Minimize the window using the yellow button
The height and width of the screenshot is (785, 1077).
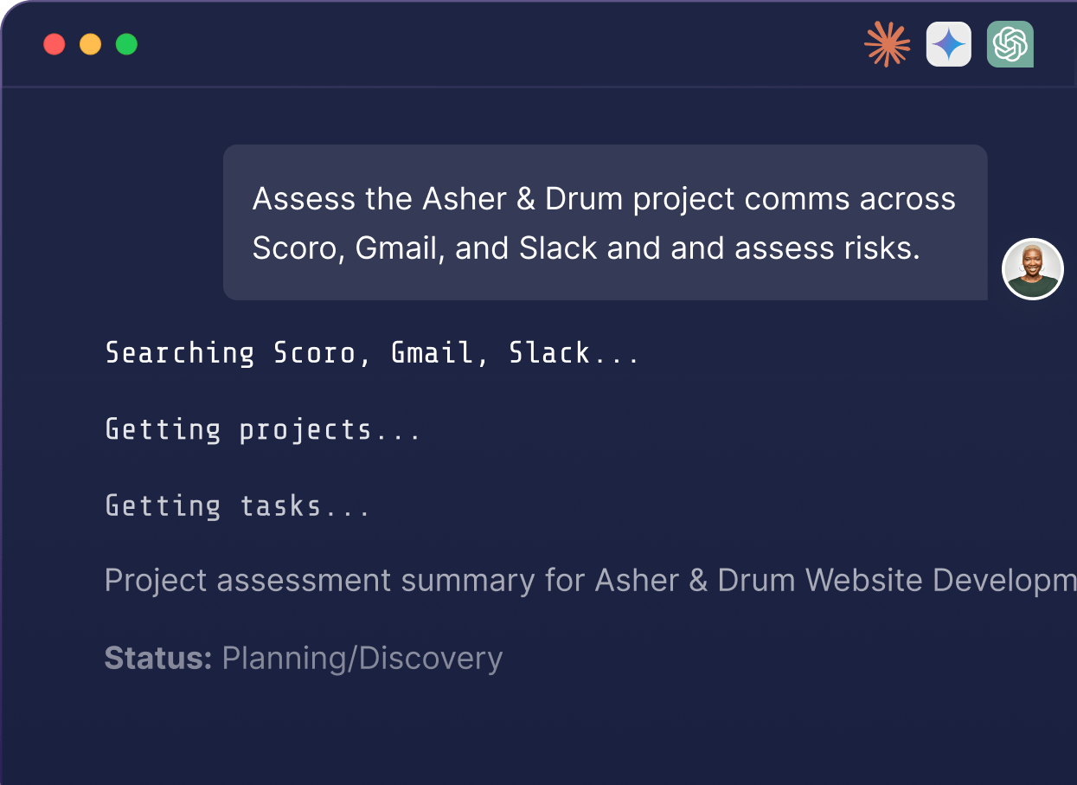coord(91,44)
